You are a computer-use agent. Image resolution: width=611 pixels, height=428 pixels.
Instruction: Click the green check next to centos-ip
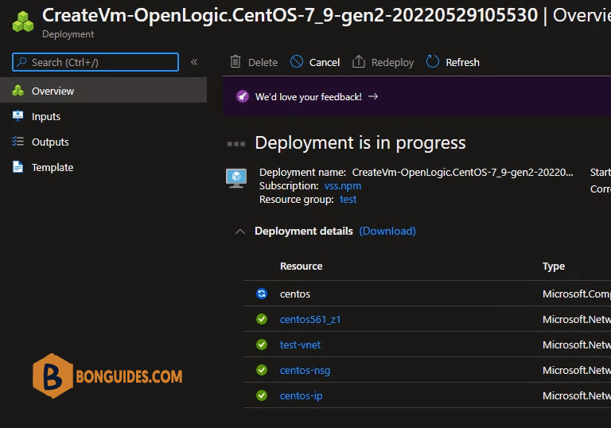click(x=262, y=395)
